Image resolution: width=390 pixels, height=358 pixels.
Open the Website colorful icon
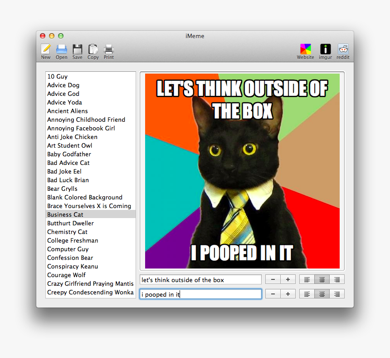(306, 49)
